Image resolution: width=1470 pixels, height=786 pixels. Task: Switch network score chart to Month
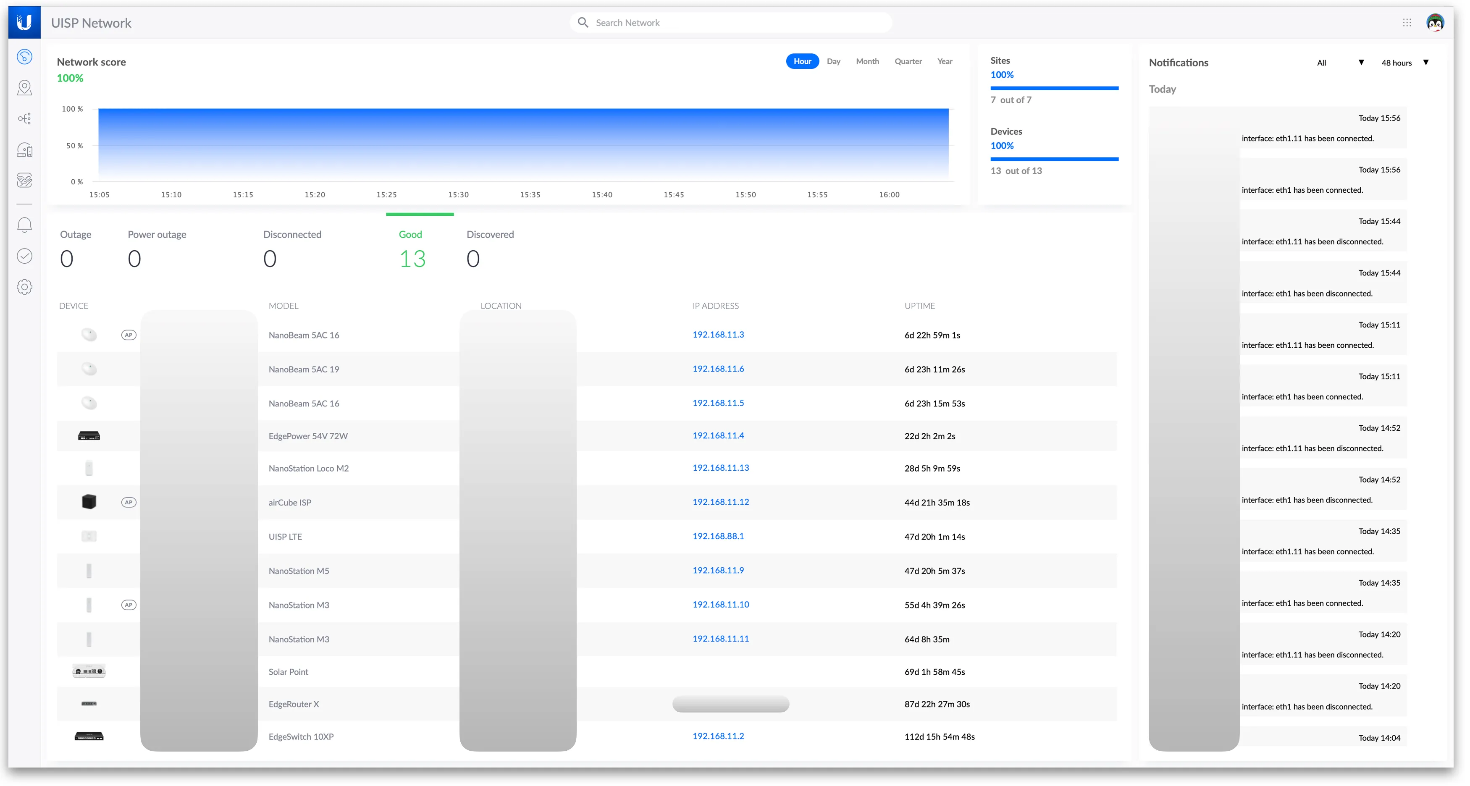point(867,62)
